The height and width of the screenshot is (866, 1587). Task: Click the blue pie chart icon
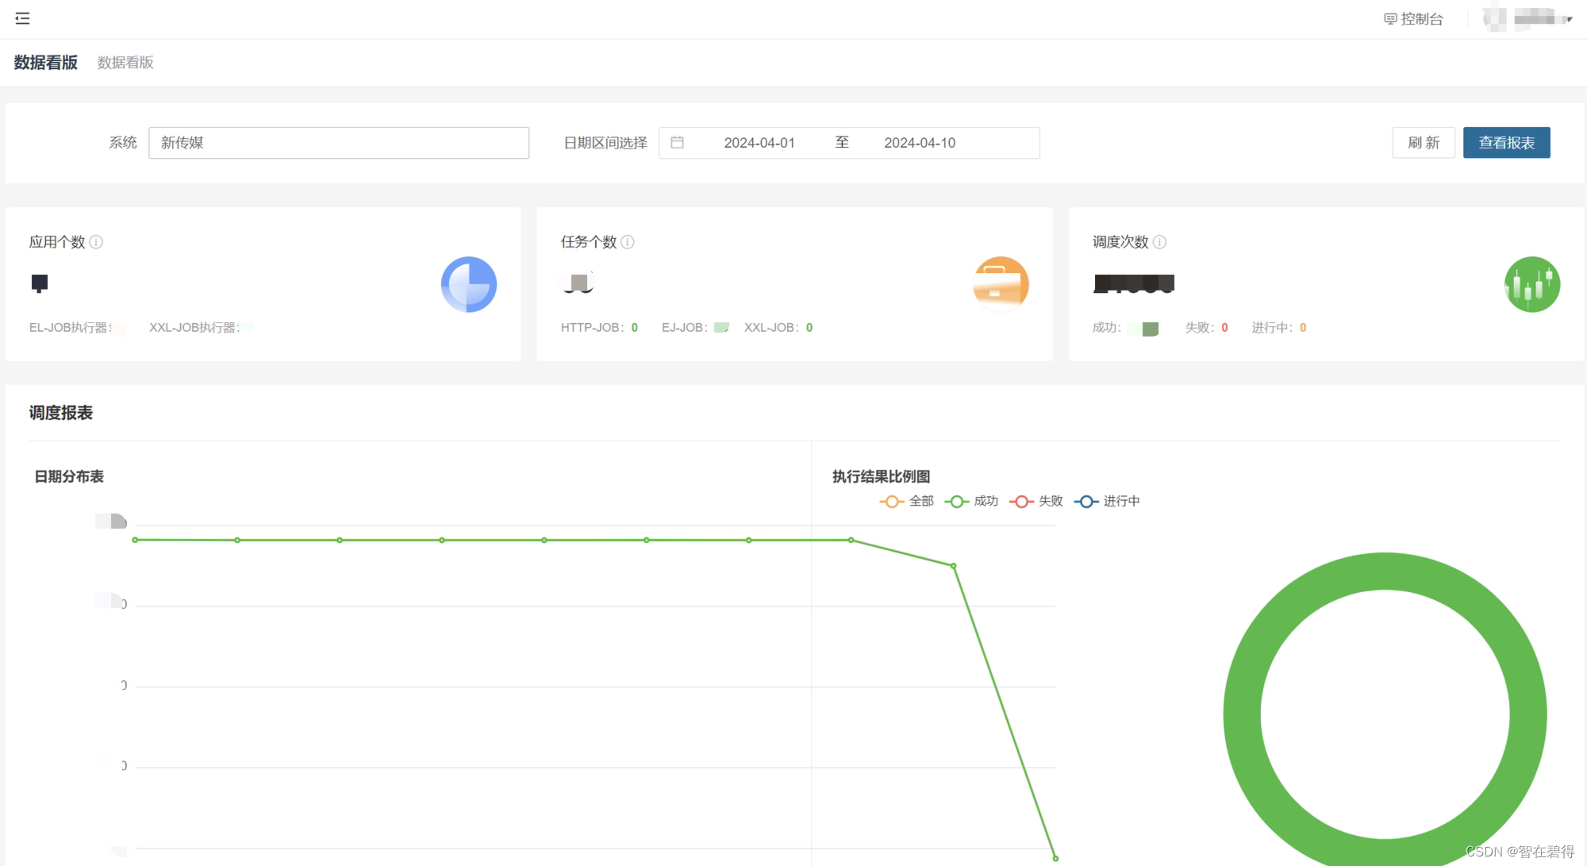pyautogui.click(x=468, y=284)
